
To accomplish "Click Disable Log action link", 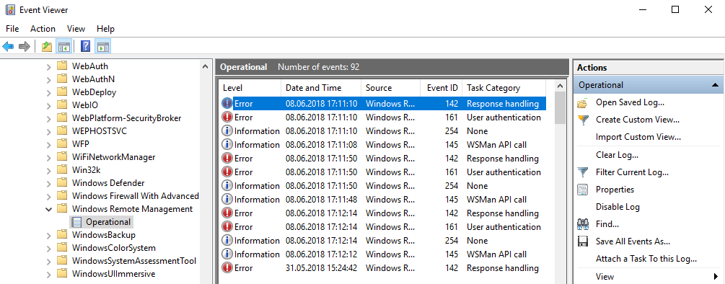I will tap(618, 207).
